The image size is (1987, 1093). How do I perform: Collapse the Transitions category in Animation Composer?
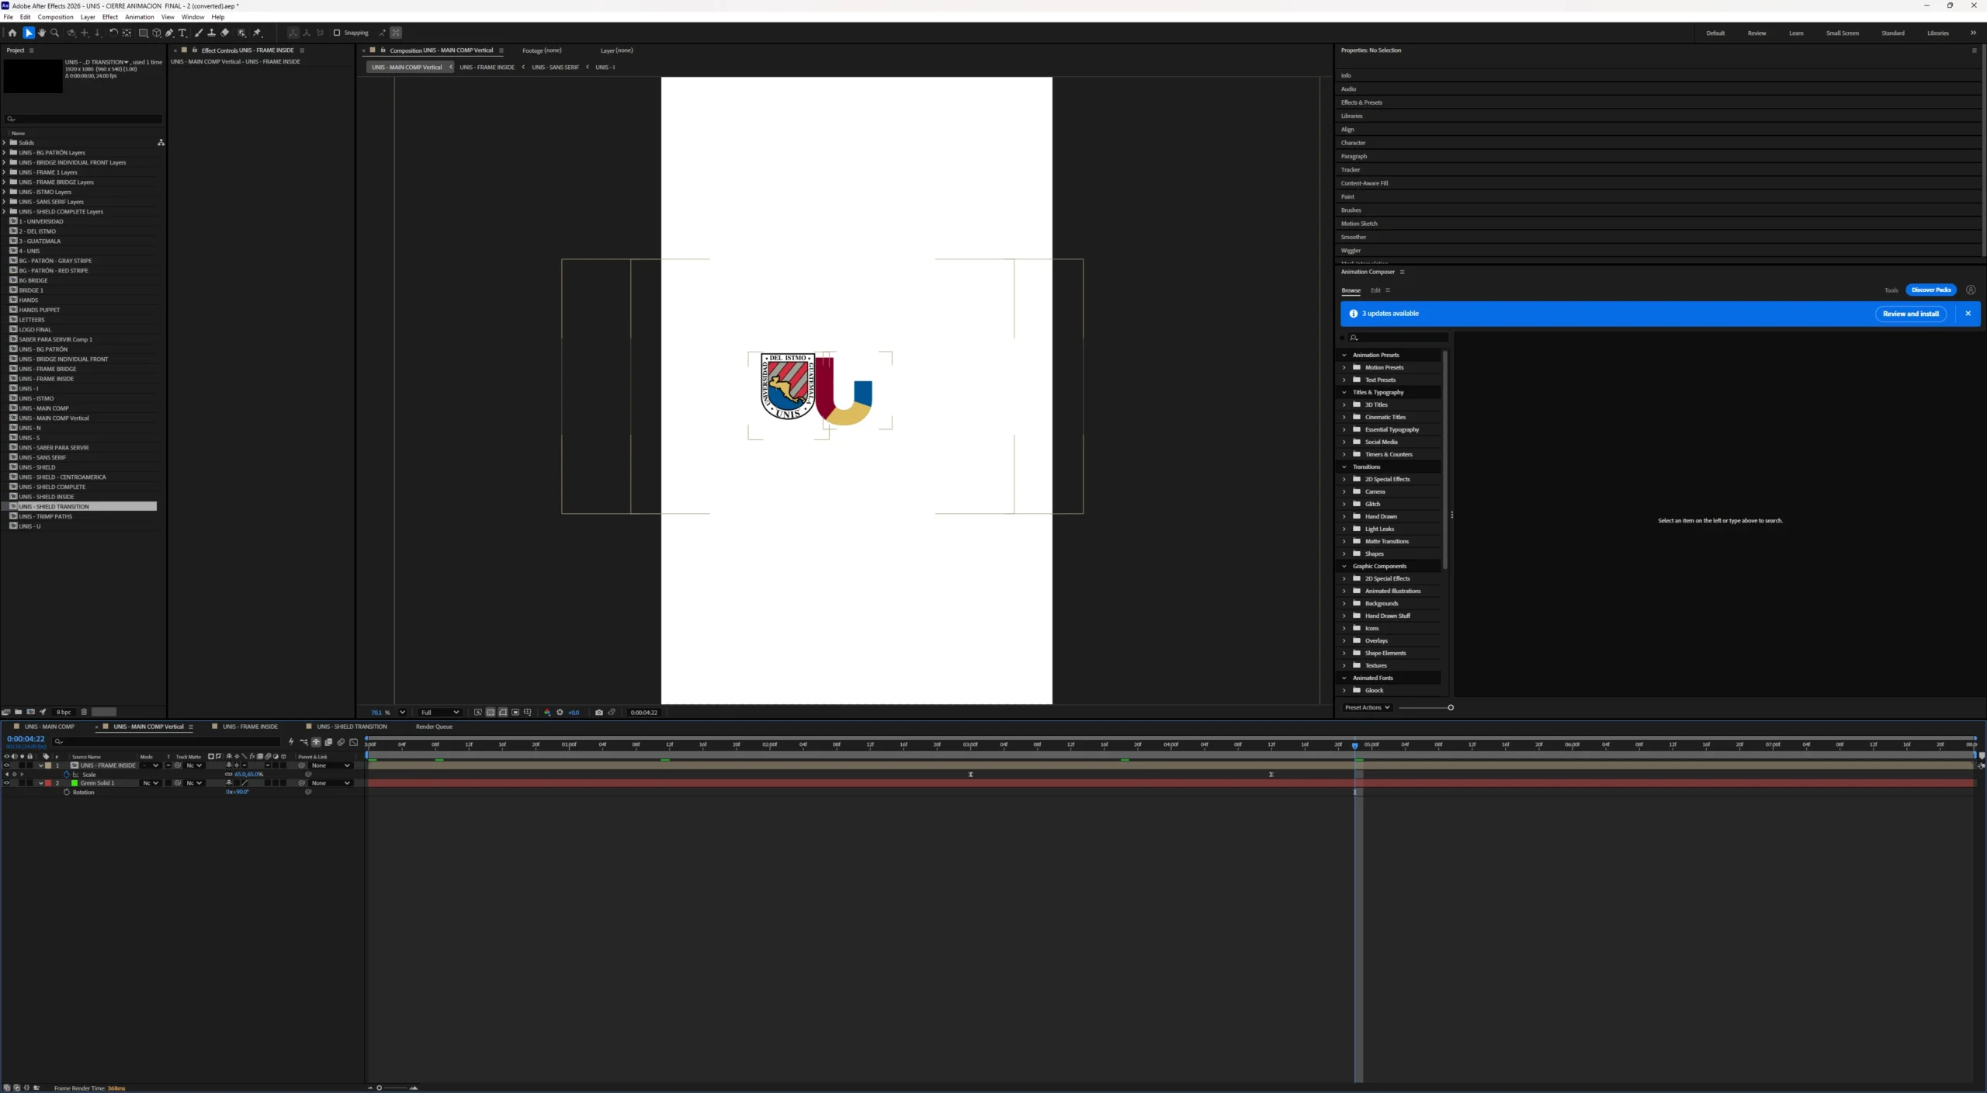pyautogui.click(x=1344, y=467)
